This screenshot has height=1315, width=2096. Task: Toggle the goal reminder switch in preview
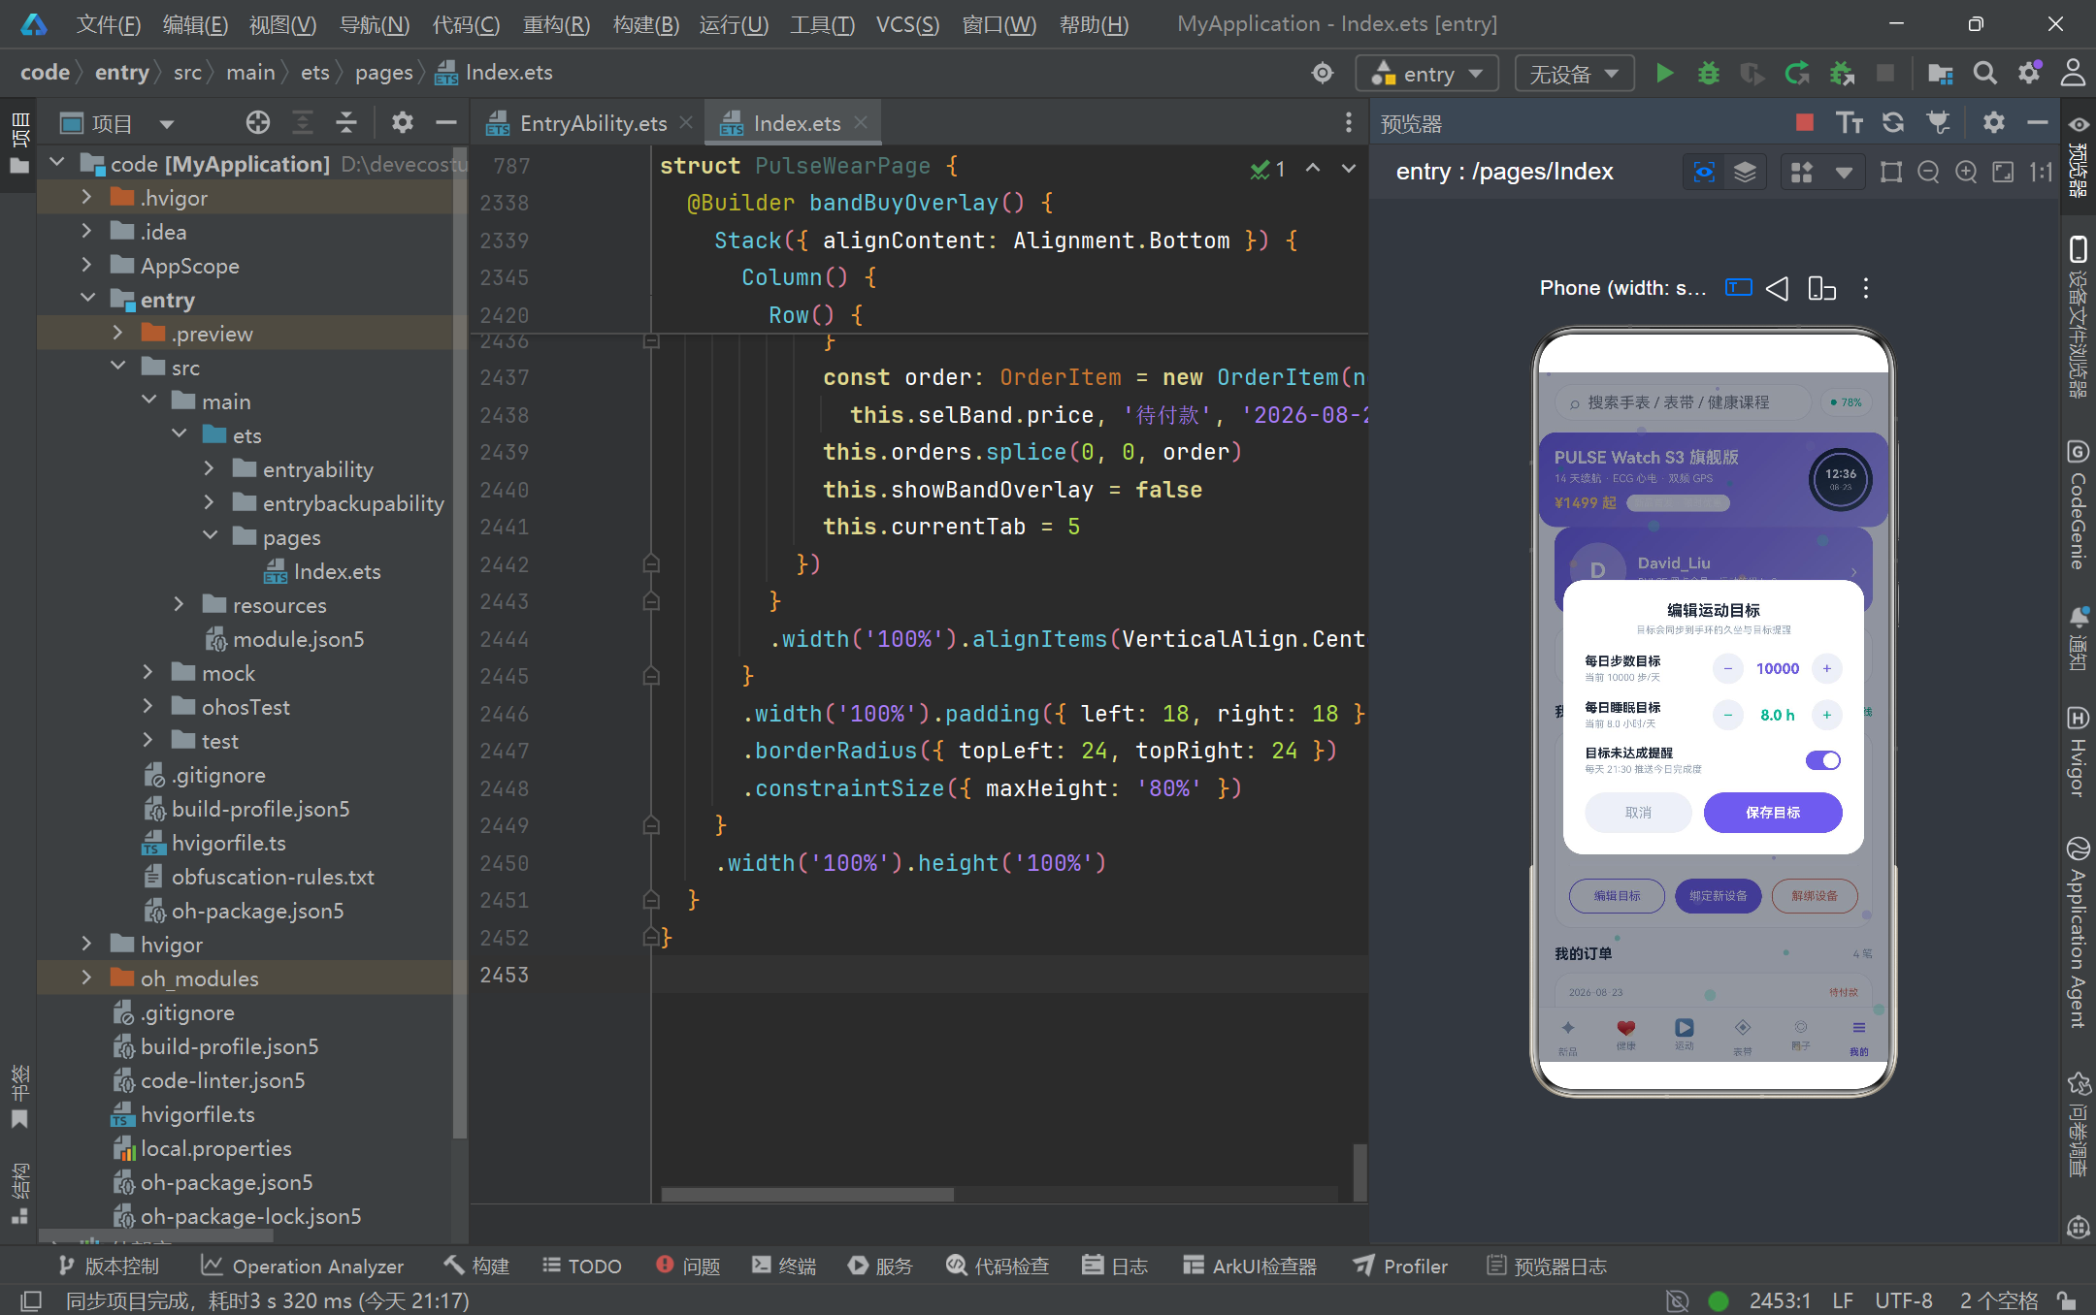click(1822, 760)
